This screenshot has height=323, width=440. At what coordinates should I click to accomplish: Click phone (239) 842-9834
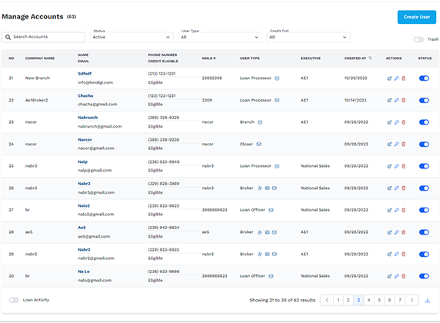point(163,228)
